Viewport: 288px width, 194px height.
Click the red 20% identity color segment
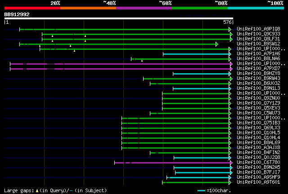click(x=32, y=8)
